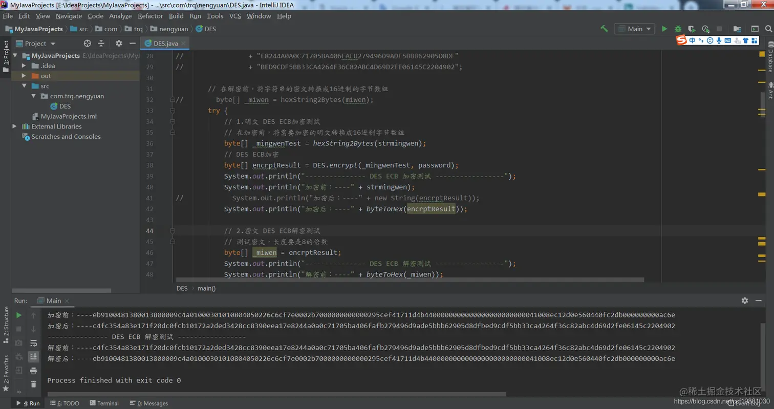The height and width of the screenshot is (409, 774).
Task: Click Down the stack trace arrow
Action: (x=34, y=329)
